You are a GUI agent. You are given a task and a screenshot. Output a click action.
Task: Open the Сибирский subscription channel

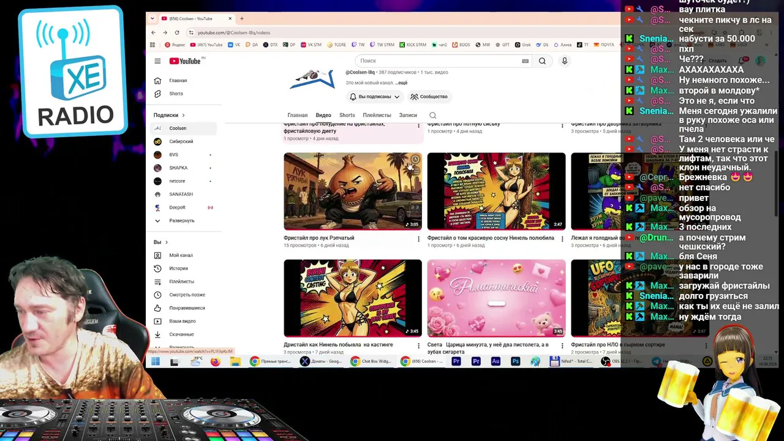tap(184, 141)
